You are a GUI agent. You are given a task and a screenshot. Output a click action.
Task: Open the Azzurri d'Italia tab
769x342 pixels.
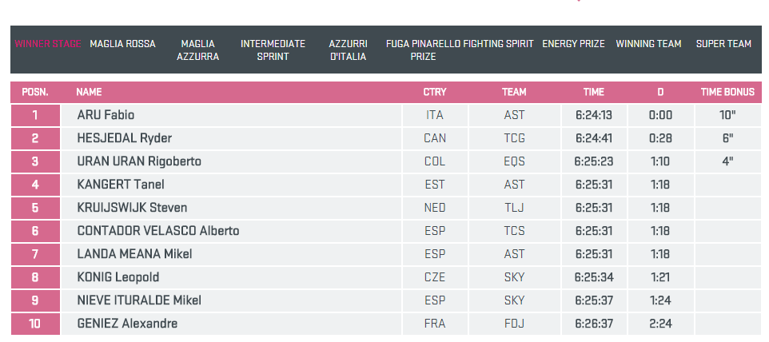[348, 50]
